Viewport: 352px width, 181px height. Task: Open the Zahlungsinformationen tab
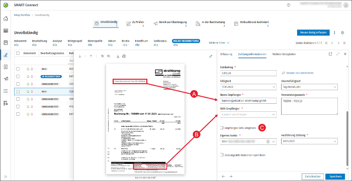coord(252,54)
